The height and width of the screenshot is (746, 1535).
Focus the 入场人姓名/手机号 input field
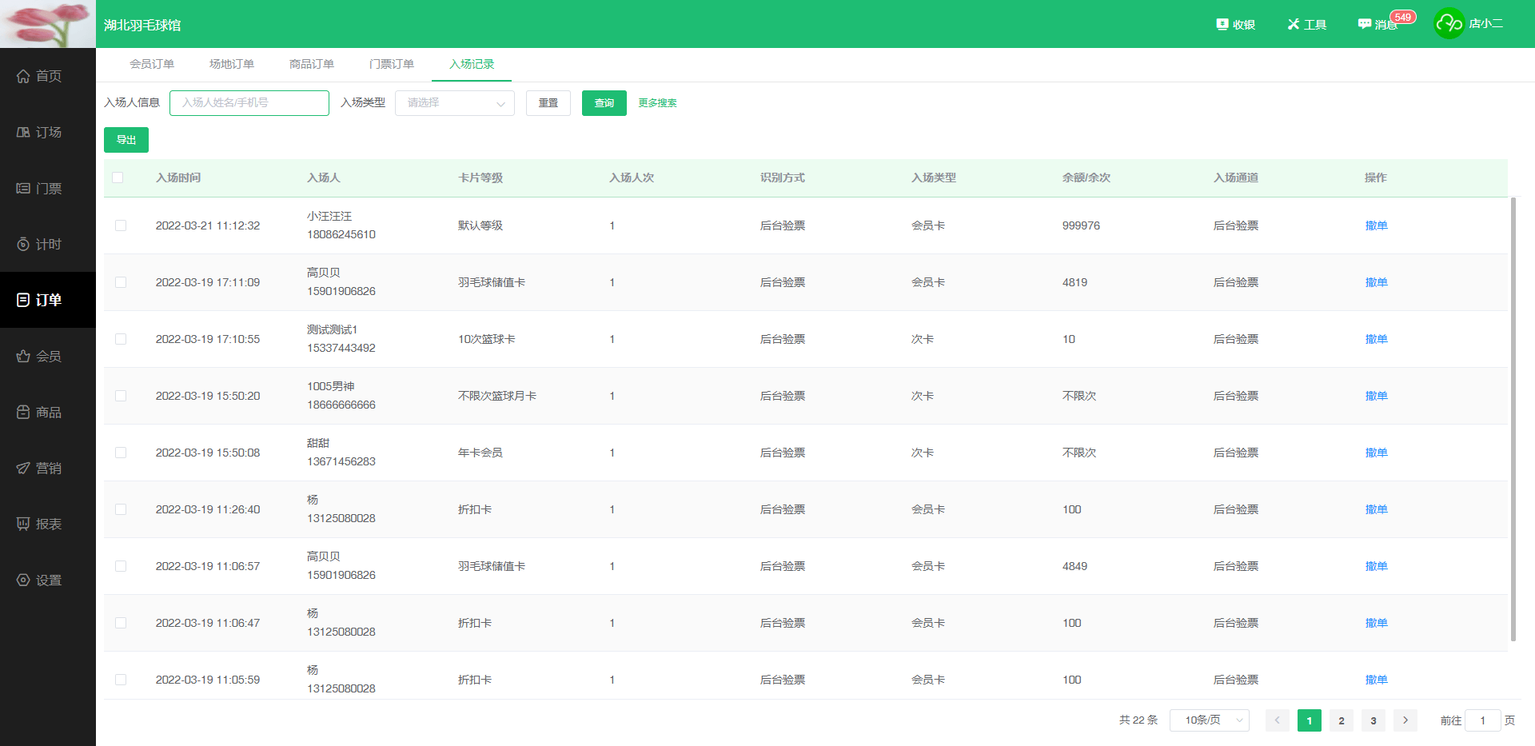(x=249, y=103)
